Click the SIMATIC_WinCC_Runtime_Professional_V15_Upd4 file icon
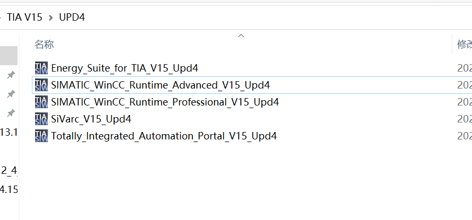Viewport: 472px width, 220px height. (x=41, y=102)
